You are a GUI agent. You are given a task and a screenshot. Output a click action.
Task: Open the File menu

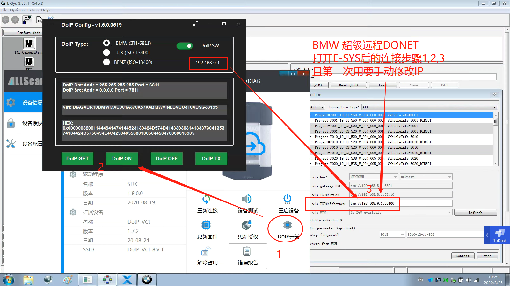[x=4, y=10]
